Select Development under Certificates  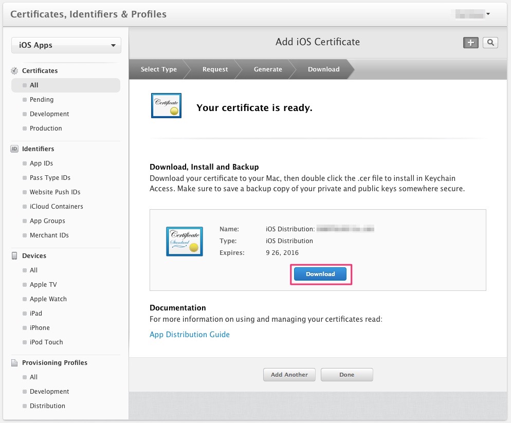[x=49, y=114]
